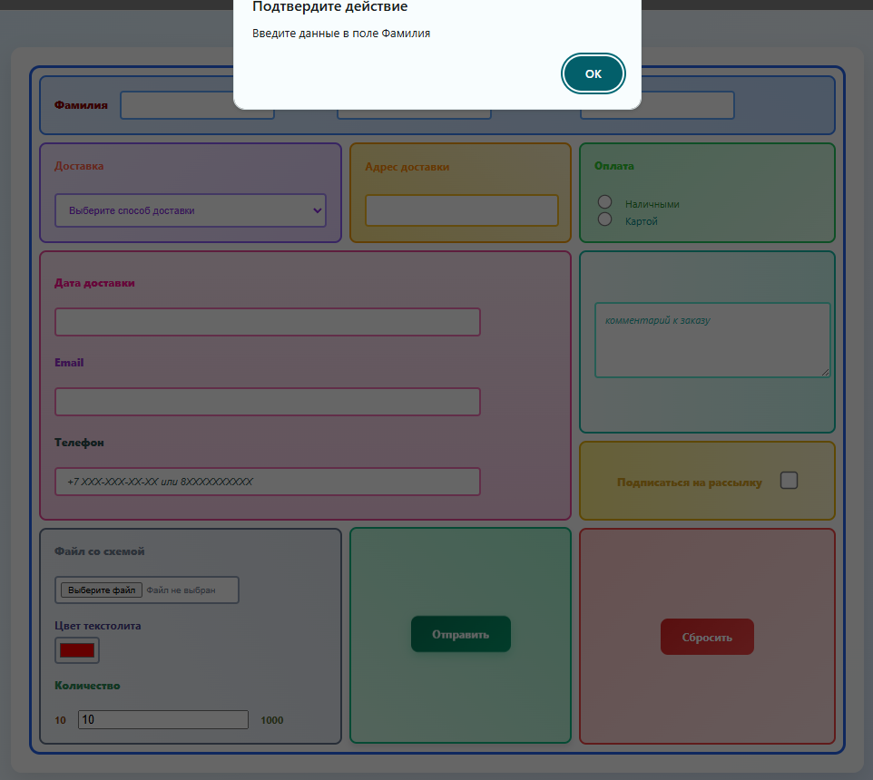
Task: Click the Фамилия input field
Action: (197, 105)
